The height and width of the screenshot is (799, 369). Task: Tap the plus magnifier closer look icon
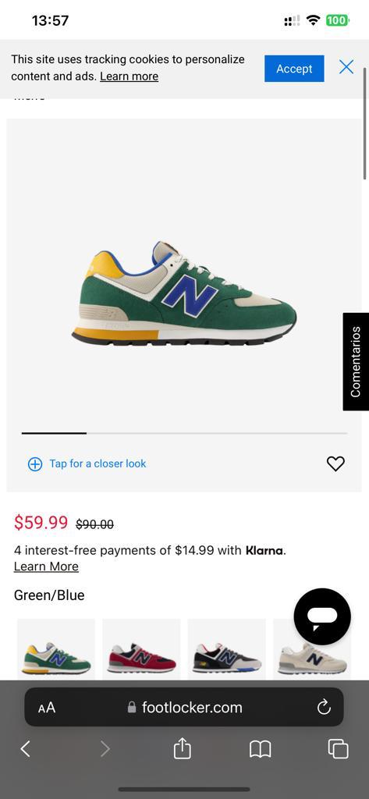click(34, 463)
